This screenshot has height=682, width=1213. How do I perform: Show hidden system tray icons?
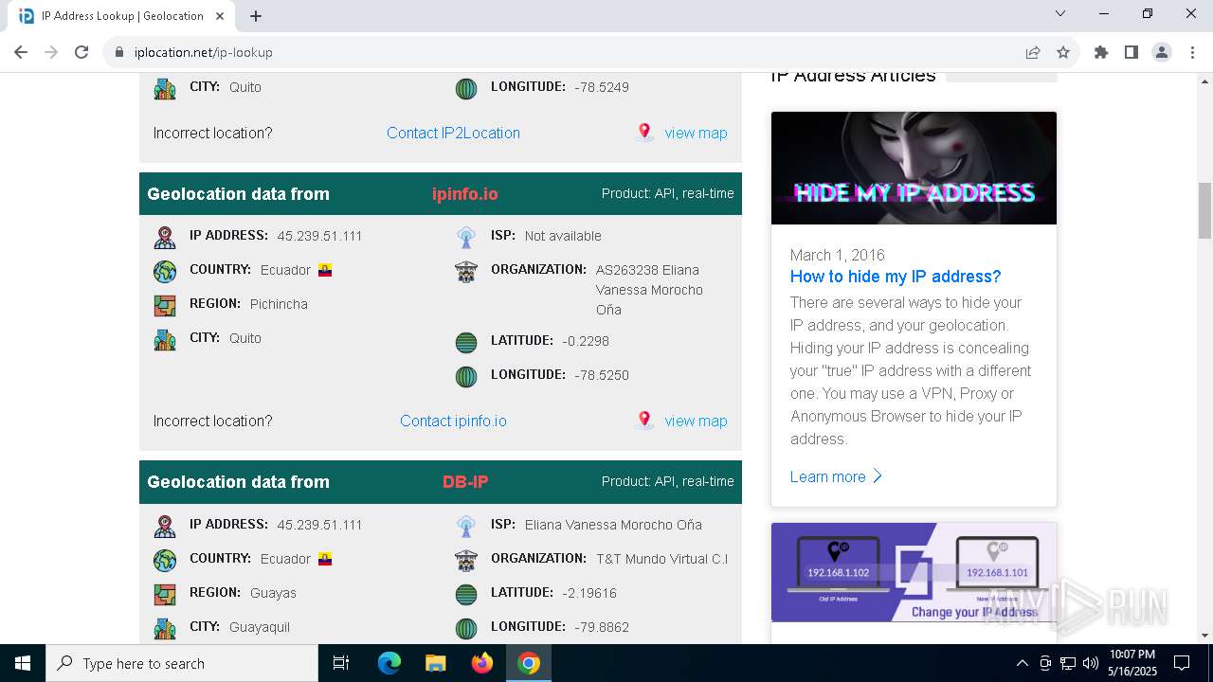[x=1022, y=663]
